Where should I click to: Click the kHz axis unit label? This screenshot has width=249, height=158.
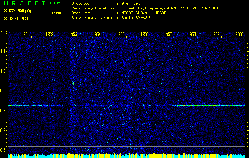pyautogui.click(x=4, y=32)
